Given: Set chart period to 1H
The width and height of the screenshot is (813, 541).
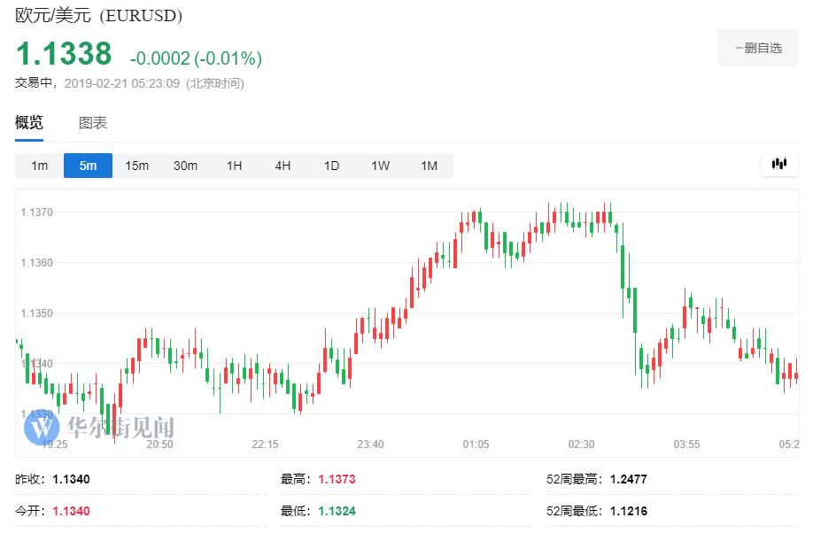Looking at the screenshot, I should click(x=234, y=166).
